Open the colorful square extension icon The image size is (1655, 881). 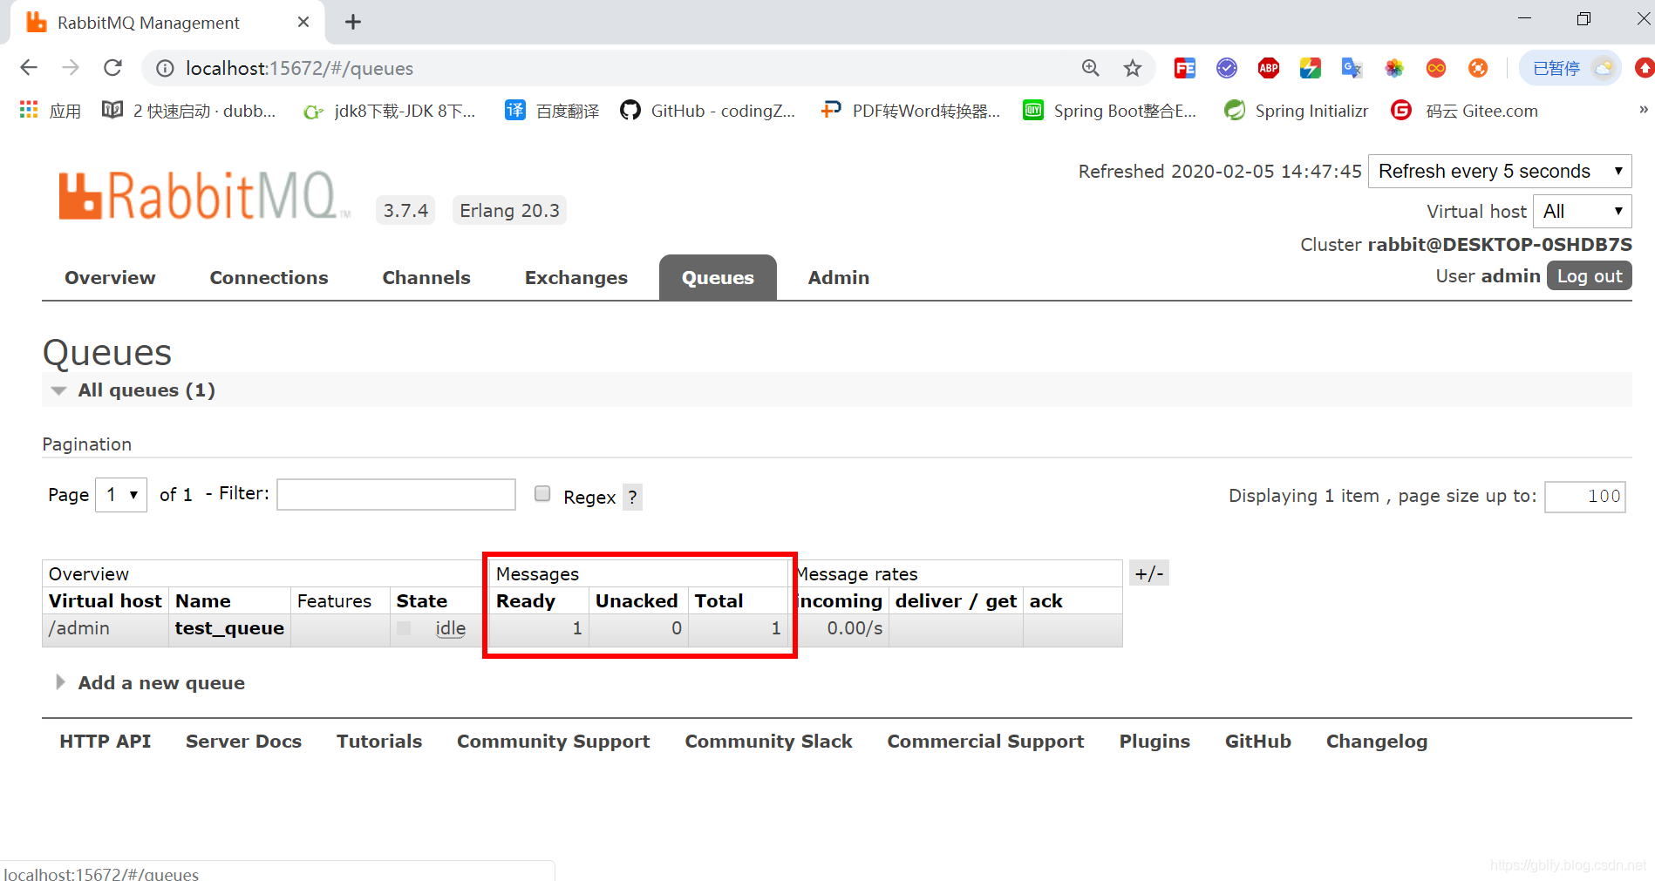click(x=1311, y=68)
